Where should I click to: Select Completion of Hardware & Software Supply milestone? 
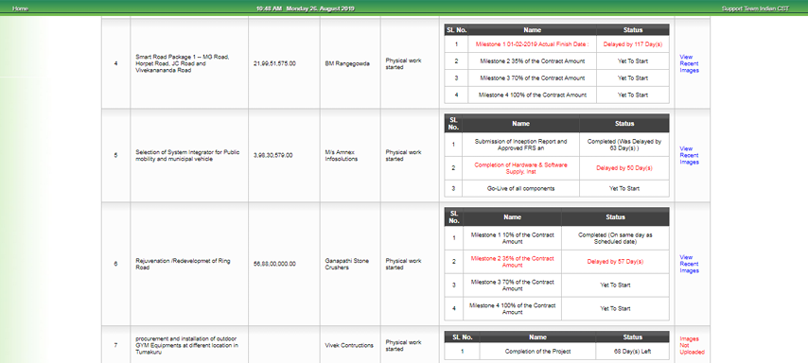coord(520,168)
